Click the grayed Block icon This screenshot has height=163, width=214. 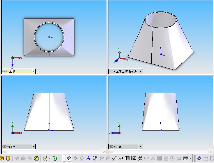pos(166,158)
